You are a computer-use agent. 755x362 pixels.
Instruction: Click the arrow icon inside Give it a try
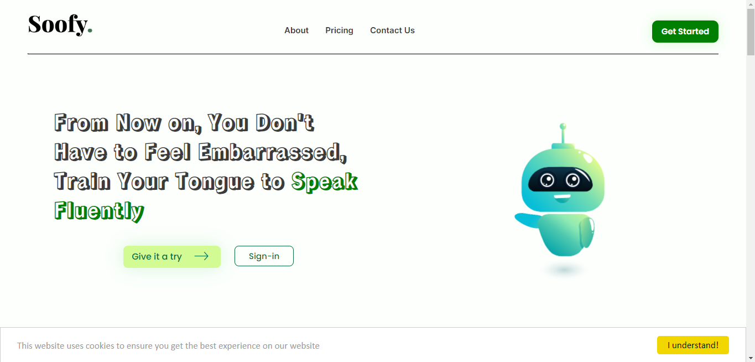pos(201,256)
